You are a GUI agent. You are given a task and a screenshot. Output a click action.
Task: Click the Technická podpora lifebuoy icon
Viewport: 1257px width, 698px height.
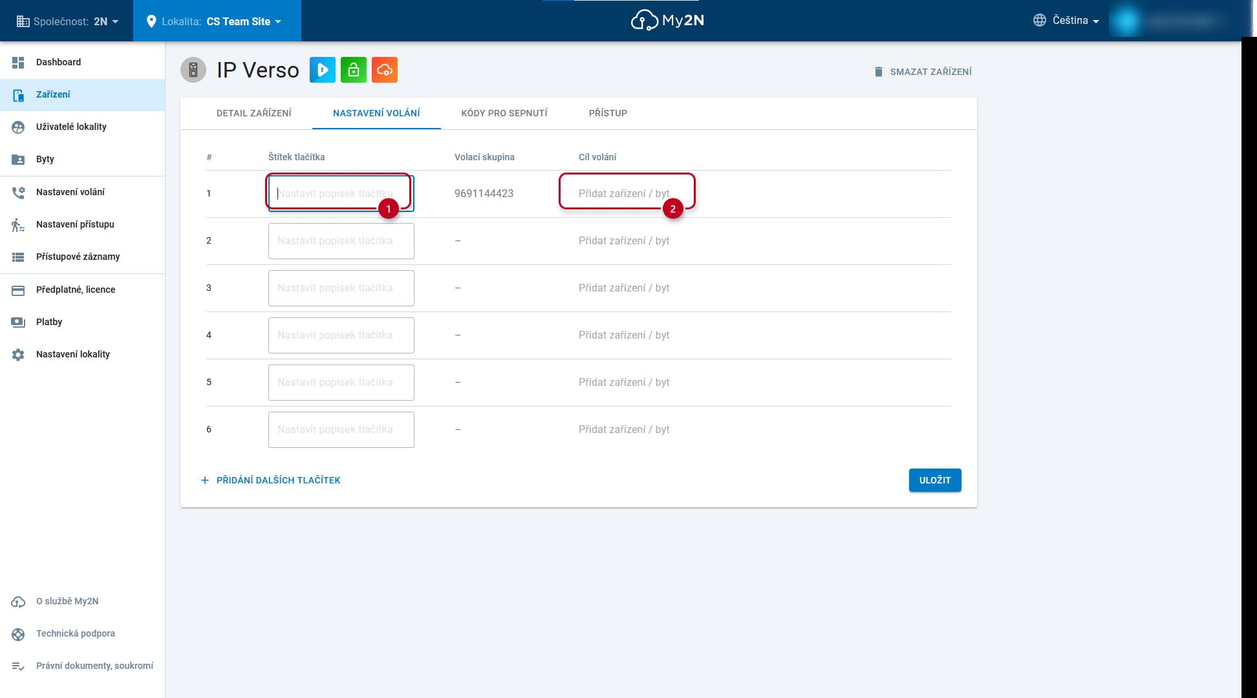[18, 634]
